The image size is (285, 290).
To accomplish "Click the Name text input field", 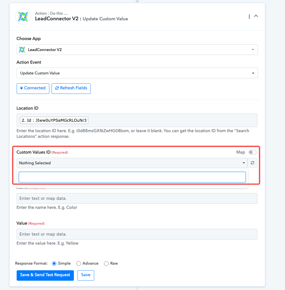I will tap(137, 198).
